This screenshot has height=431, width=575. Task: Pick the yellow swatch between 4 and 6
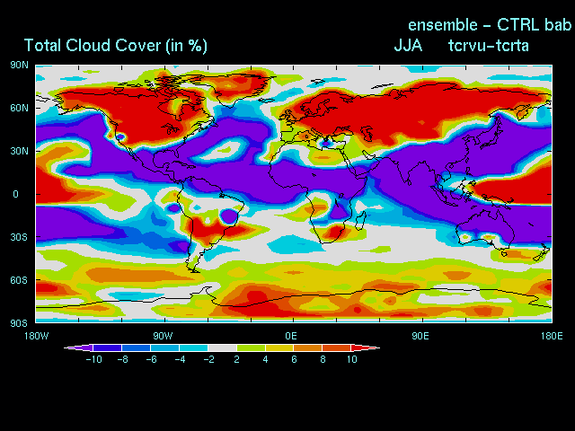tap(279, 347)
